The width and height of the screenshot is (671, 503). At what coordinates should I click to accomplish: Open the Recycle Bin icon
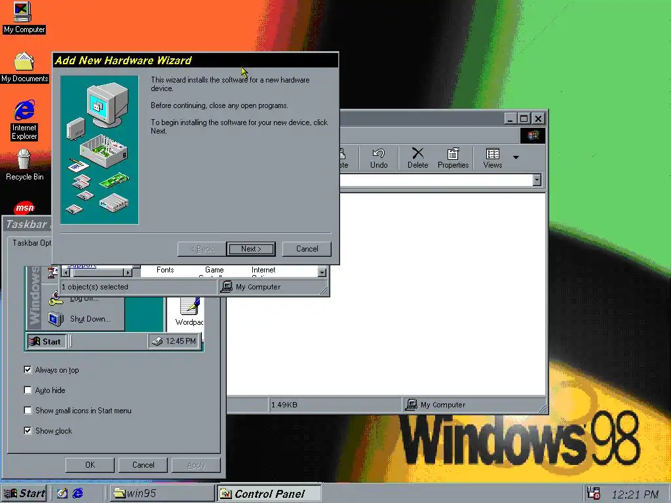pyautogui.click(x=24, y=164)
